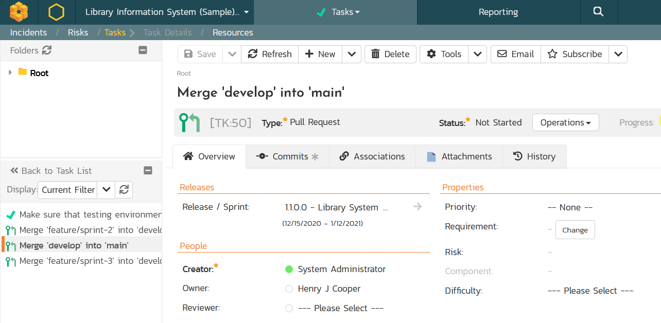Select the Reviewer radio button
The height and width of the screenshot is (323, 661).
tap(289, 308)
